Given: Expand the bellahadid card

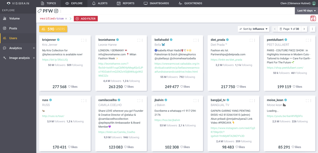Looking at the screenshot, I should point(195,40).
